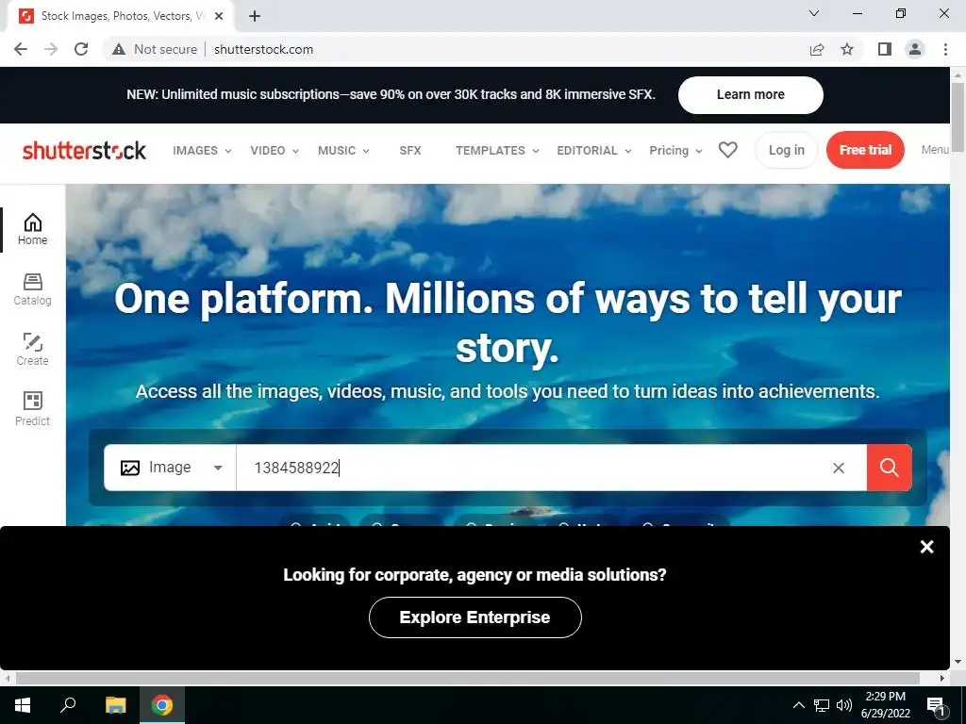
Task: Open the Chrome profile avatar
Action: [915, 49]
